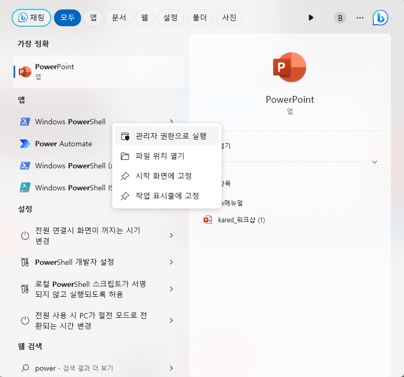The height and width of the screenshot is (377, 404).
Task: Click the large PowerPoint logo in preview pane
Action: (289, 67)
